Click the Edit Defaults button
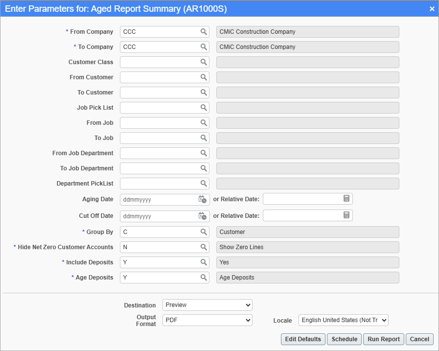Viewport: 439px width, 351px height. click(x=302, y=339)
